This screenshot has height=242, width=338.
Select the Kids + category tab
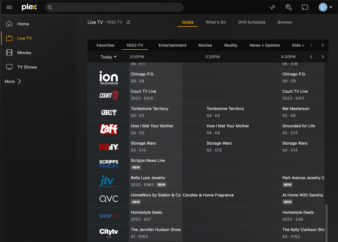click(298, 45)
